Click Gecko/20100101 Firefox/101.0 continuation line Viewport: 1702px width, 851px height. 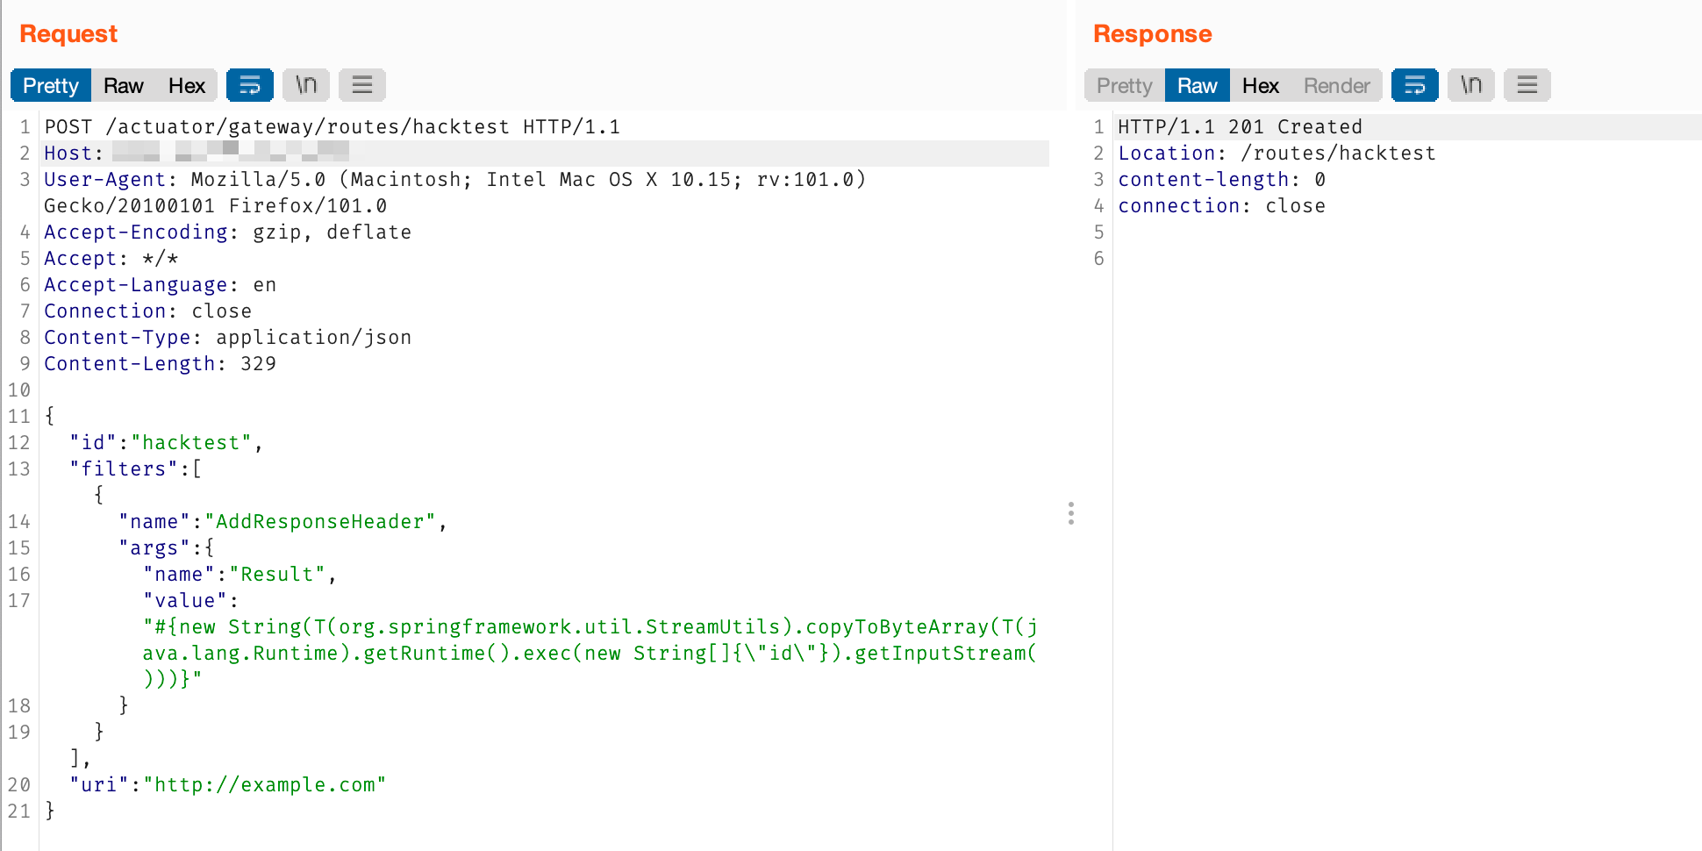pos(216,205)
